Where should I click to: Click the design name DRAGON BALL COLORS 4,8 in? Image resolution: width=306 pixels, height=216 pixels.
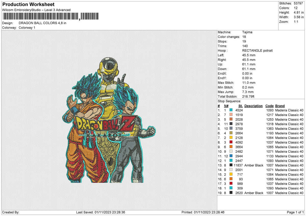[43, 23]
